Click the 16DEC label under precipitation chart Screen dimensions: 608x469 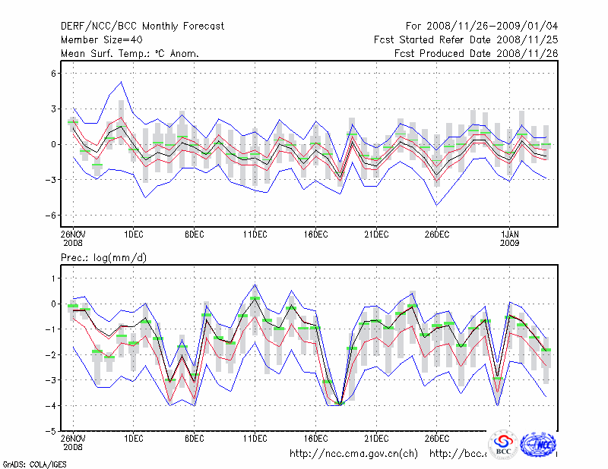(x=315, y=439)
